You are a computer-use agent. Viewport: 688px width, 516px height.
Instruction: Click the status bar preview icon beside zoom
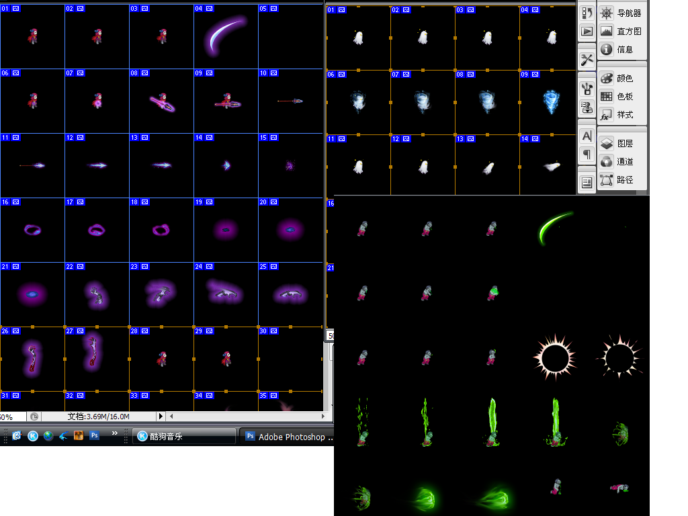click(34, 417)
